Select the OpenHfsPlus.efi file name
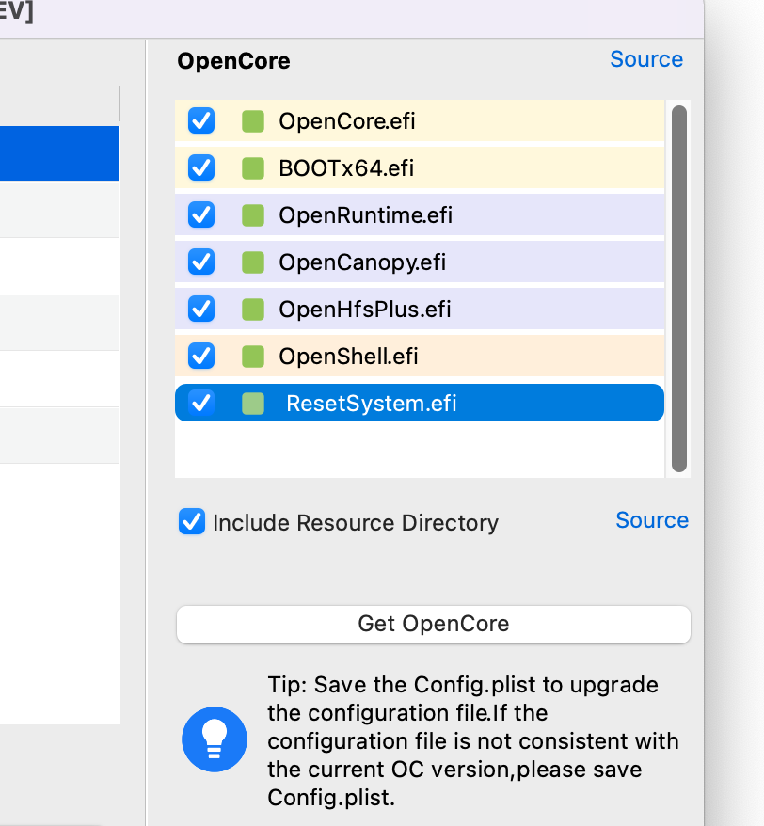The width and height of the screenshot is (764, 826). (365, 310)
